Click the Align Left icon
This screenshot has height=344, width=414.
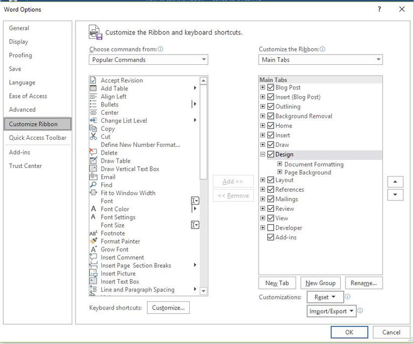coord(93,96)
